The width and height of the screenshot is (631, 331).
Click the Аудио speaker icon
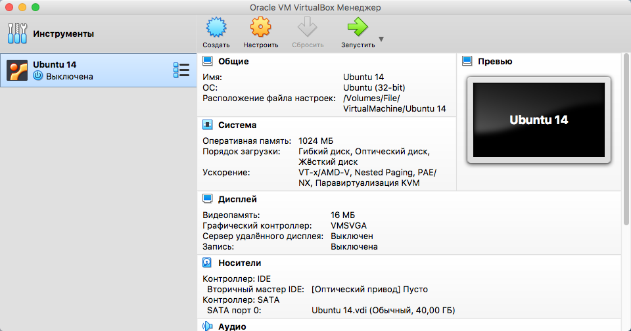point(207,326)
